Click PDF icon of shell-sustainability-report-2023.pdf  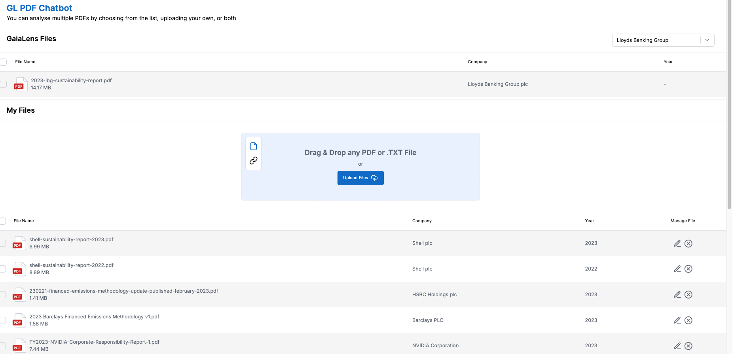click(19, 243)
